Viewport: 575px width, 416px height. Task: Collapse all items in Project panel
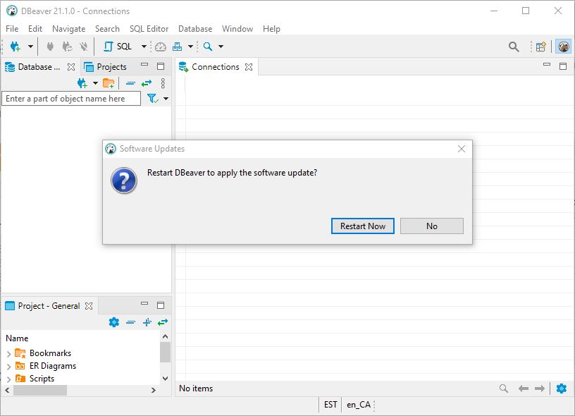point(130,322)
